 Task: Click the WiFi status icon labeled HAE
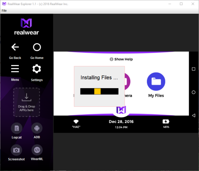pyautogui.click(x=76, y=121)
